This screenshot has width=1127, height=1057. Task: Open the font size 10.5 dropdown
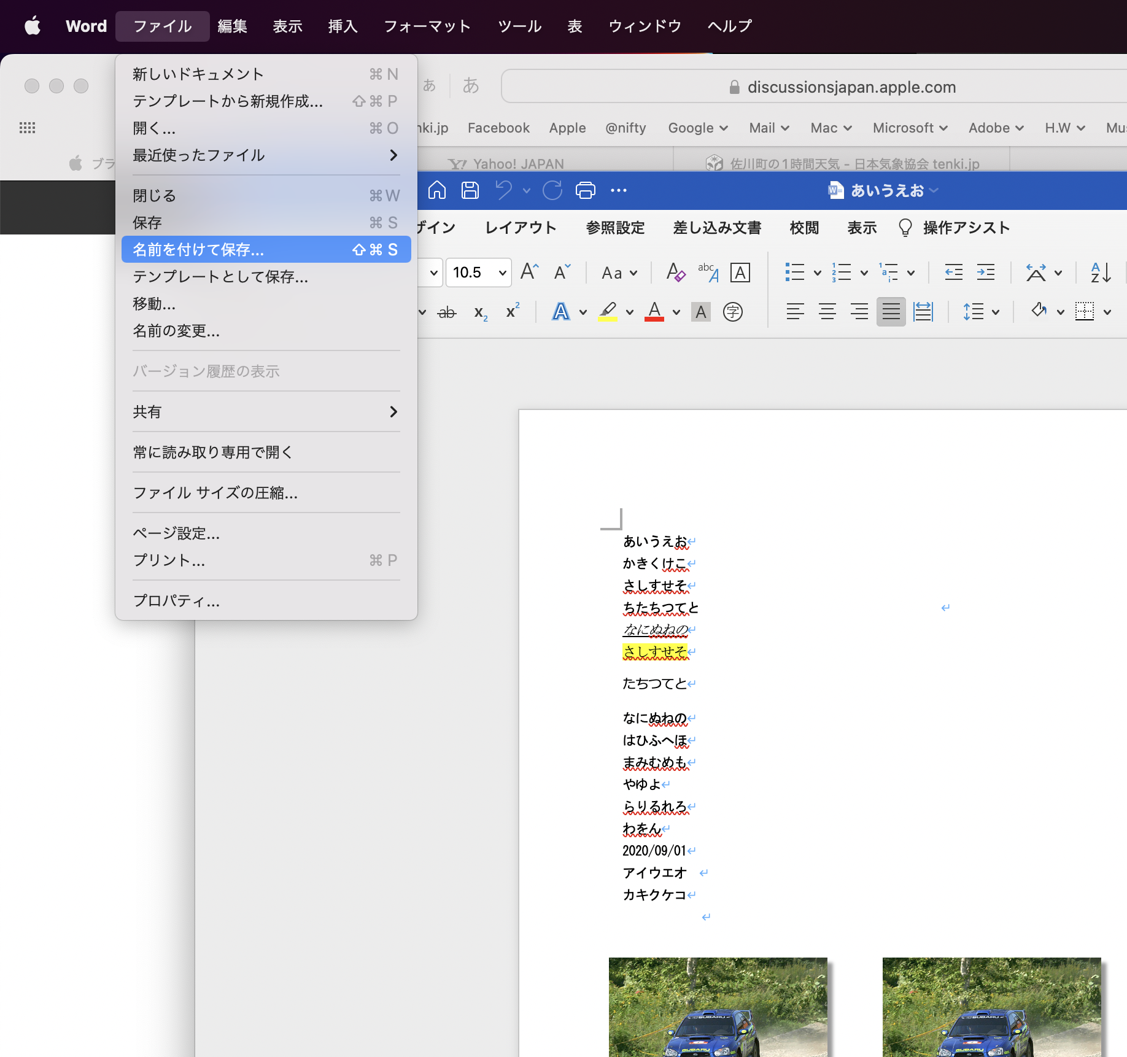pyautogui.click(x=502, y=273)
